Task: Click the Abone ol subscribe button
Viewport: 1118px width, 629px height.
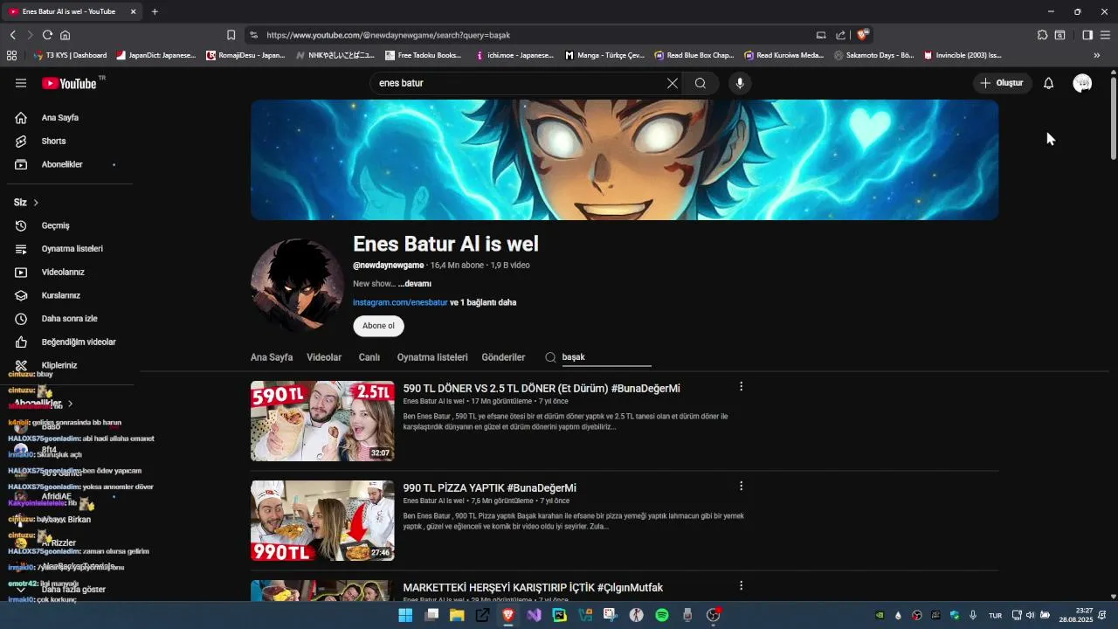Action: [378, 326]
